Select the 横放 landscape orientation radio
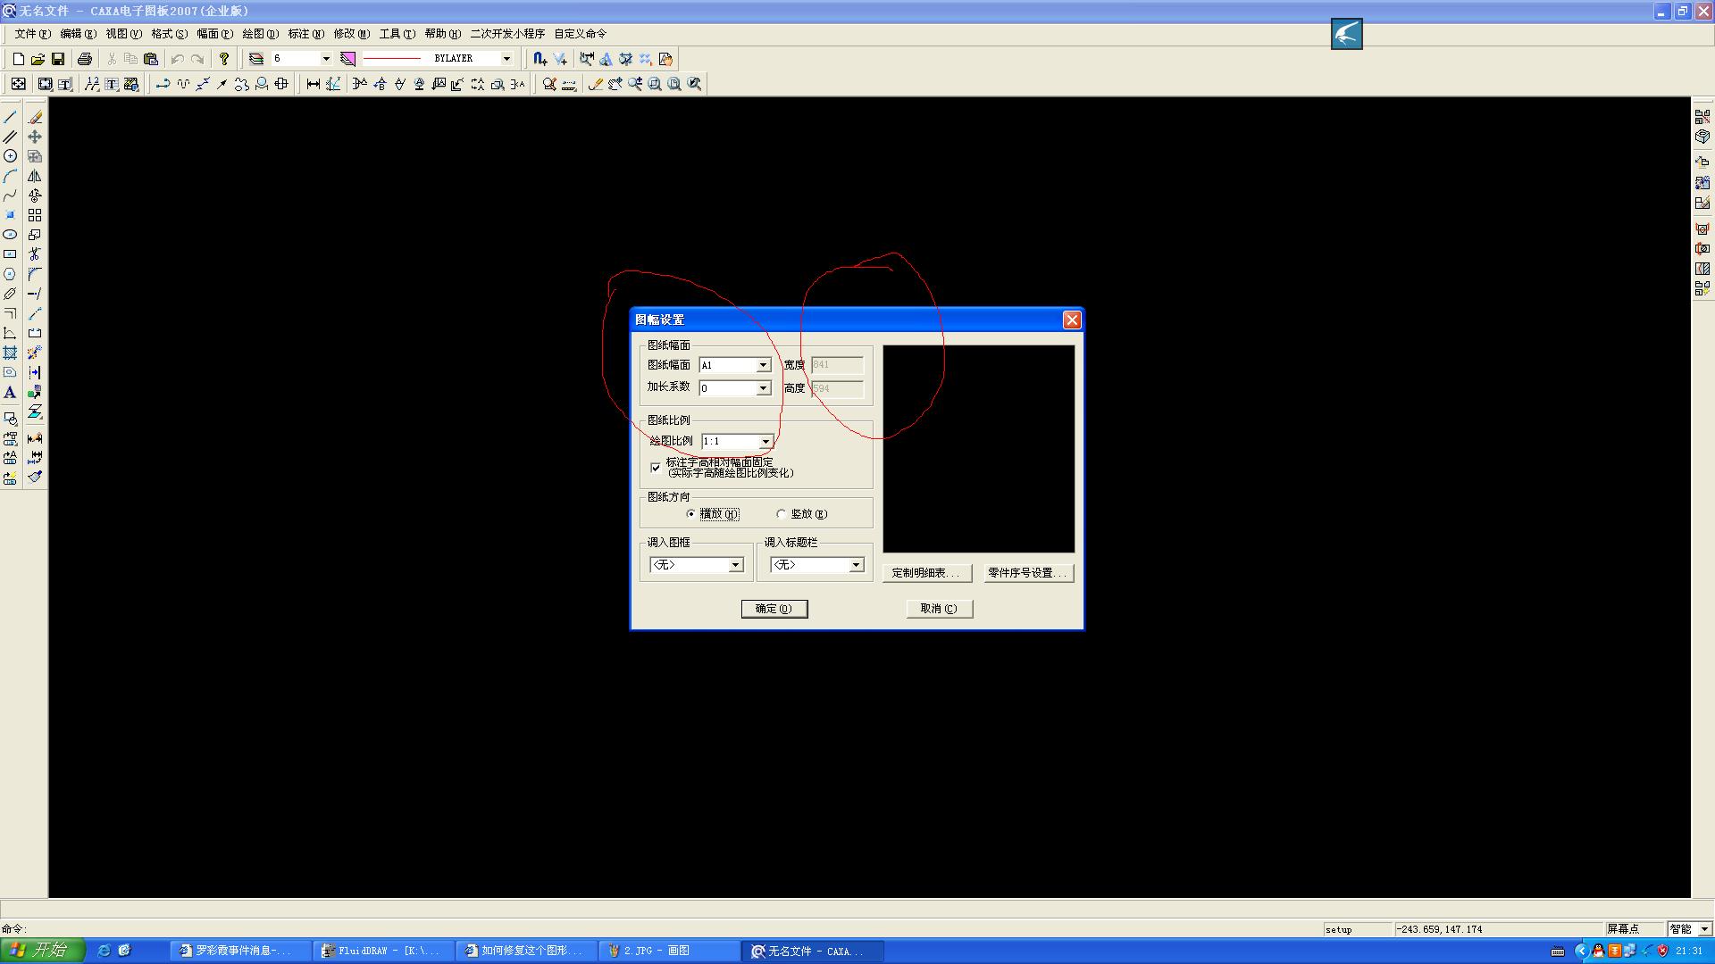Viewport: 1715px width, 964px height. pyautogui.click(x=691, y=514)
